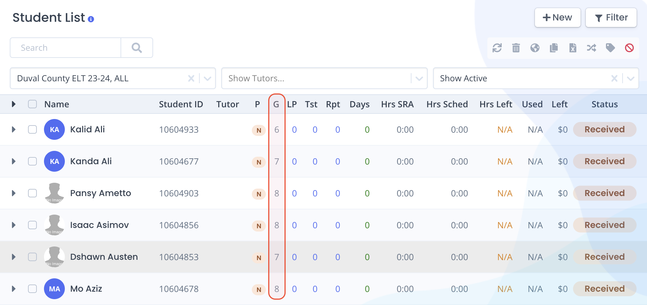Click Mo Aziz's Rpt value 0
The image size is (647, 305).
(338, 289)
